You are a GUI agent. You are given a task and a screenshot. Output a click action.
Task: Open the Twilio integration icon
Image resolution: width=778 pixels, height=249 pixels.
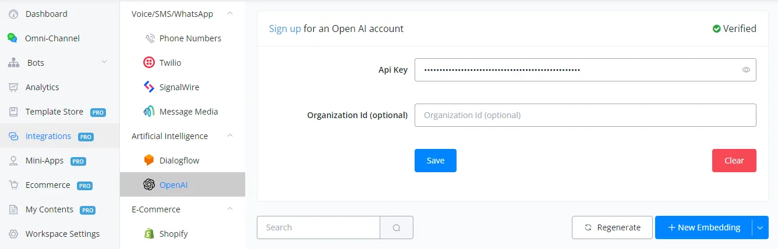tap(149, 63)
